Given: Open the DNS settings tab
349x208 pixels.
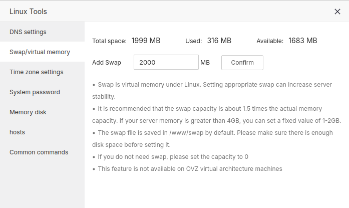Looking at the screenshot, I should click(x=28, y=32).
